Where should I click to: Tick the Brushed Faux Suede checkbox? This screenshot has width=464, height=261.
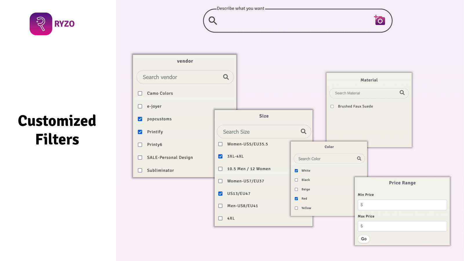332,106
